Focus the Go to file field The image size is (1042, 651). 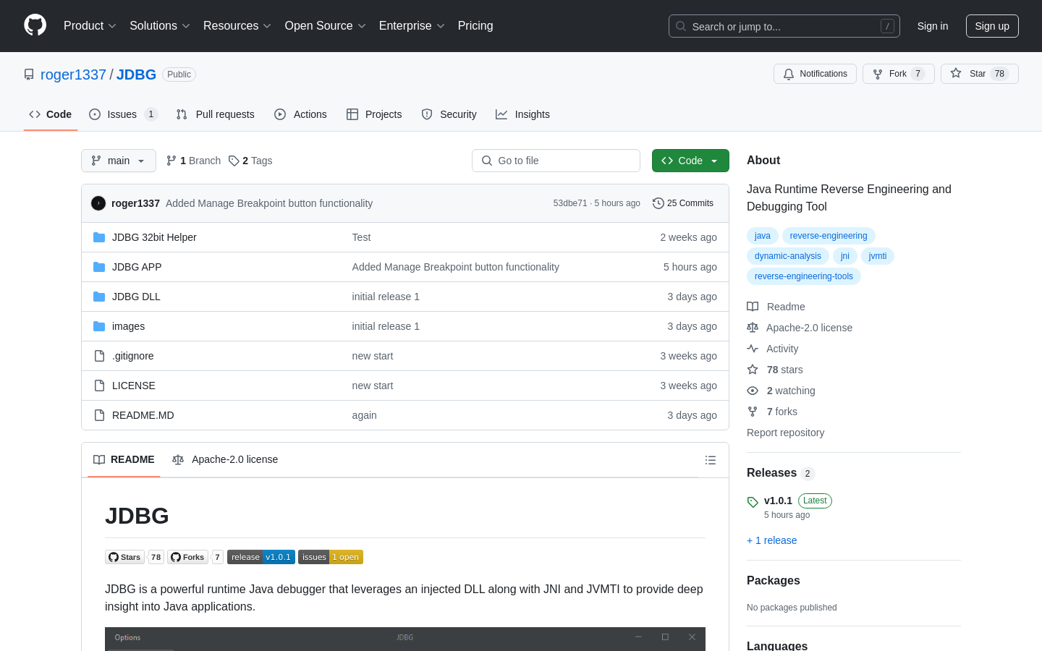pyautogui.click(x=556, y=161)
